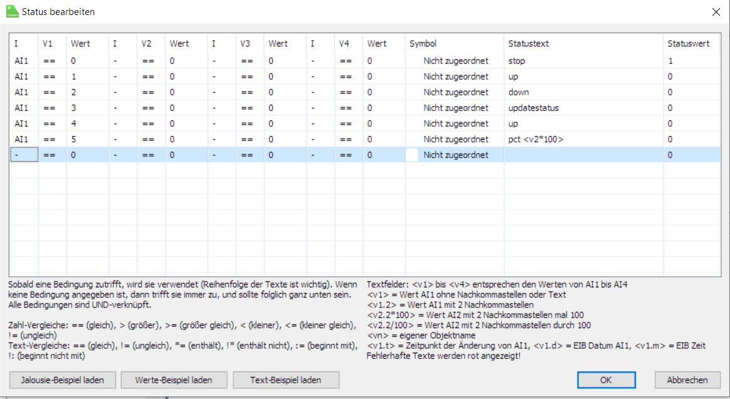Close the Status bearbeiten dialog
The image size is (730, 399).
point(716,12)
